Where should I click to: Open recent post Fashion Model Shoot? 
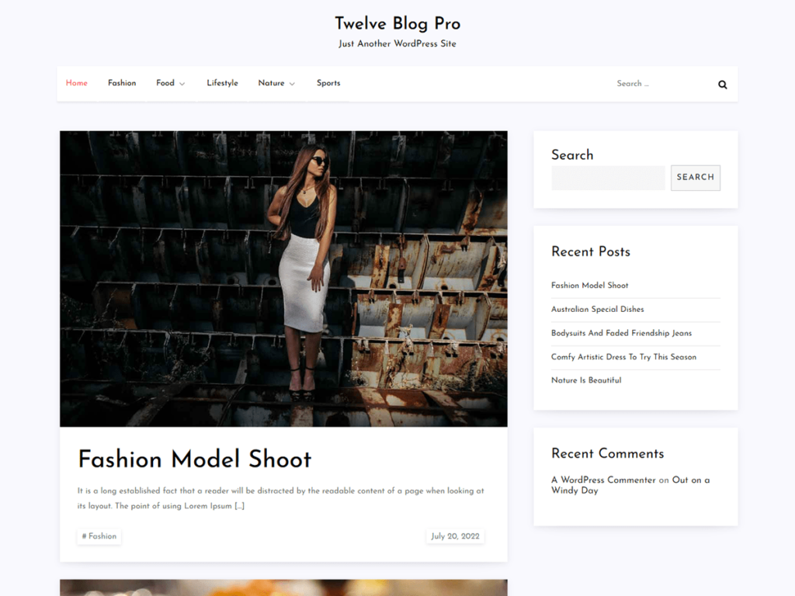pos(590,286)
